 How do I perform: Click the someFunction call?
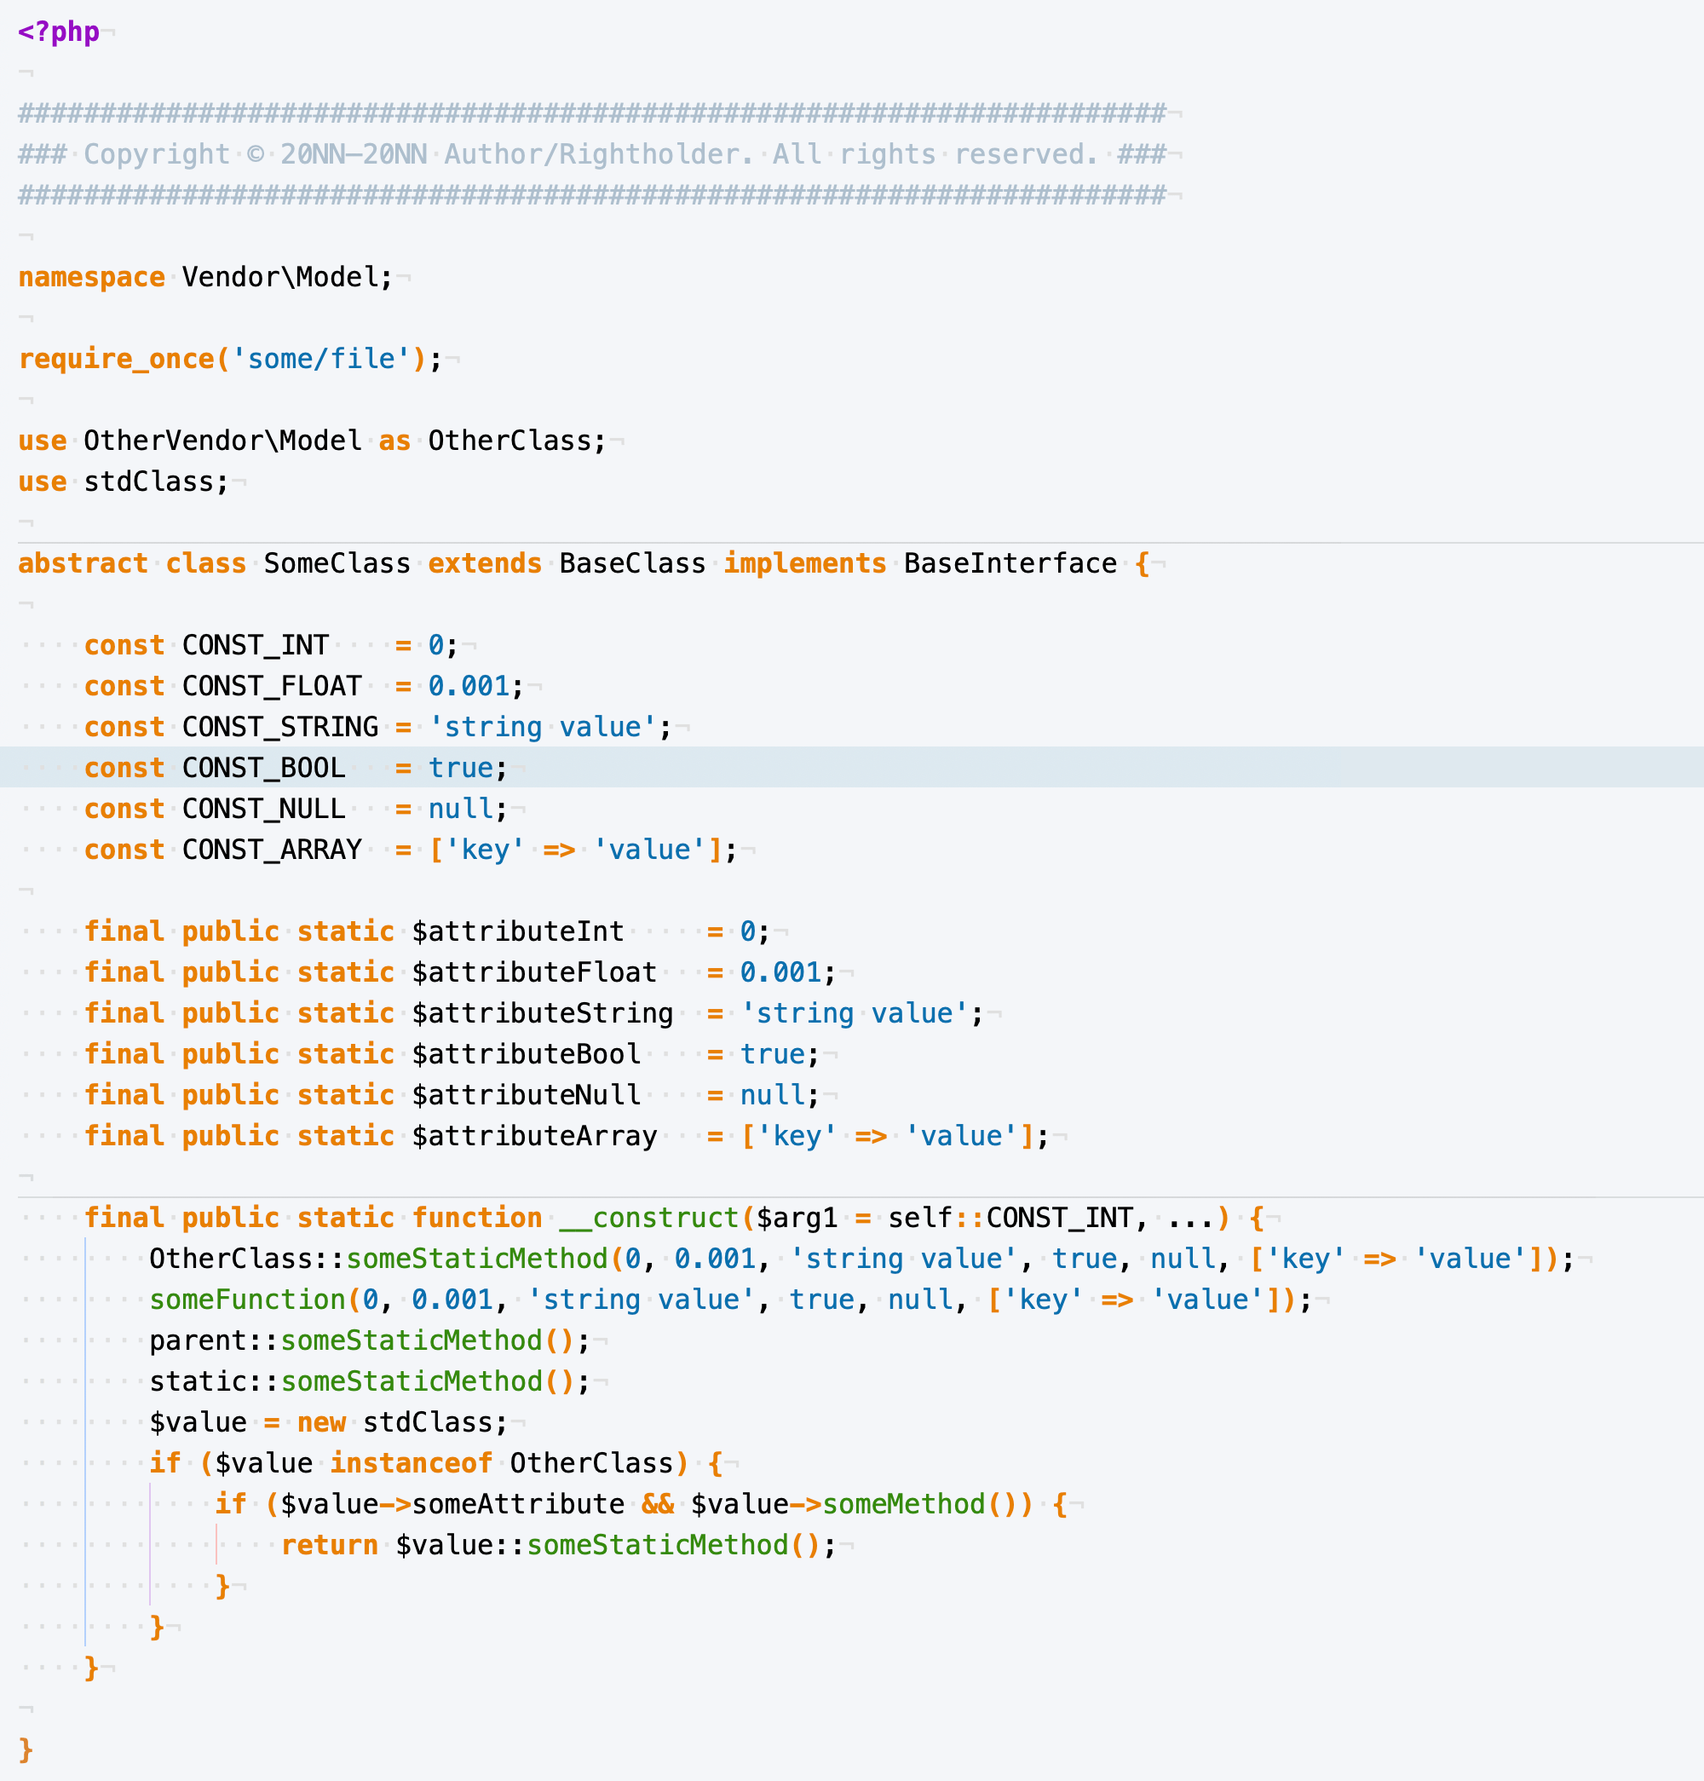(247, 1300)
